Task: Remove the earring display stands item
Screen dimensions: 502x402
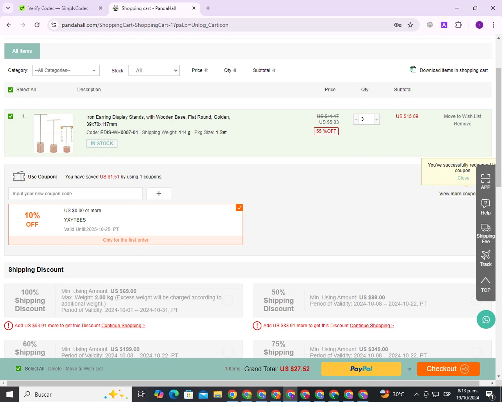Action: [463, 124]
